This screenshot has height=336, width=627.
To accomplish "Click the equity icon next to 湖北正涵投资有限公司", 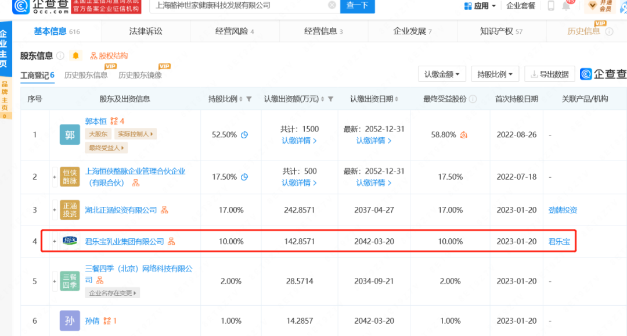I will pos(164,210).
